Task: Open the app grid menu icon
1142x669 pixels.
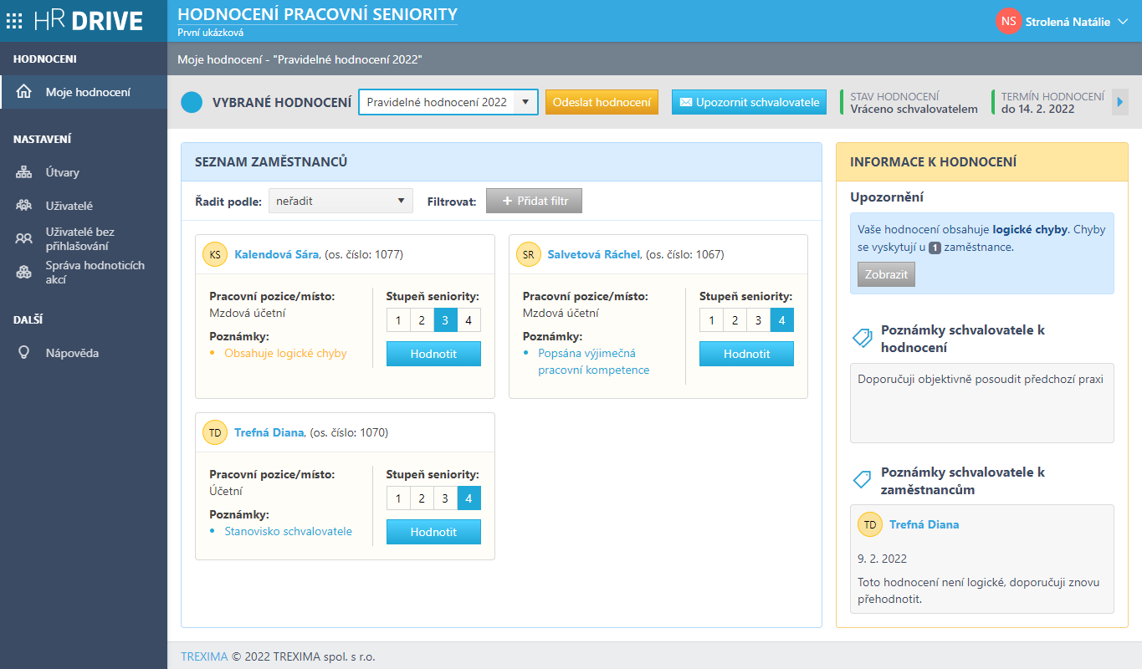Action: (14, 21)
